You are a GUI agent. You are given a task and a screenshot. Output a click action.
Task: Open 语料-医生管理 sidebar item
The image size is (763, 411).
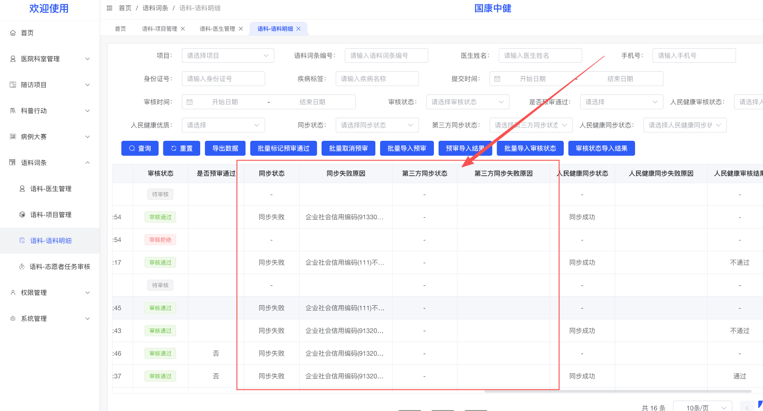[50, 188]
